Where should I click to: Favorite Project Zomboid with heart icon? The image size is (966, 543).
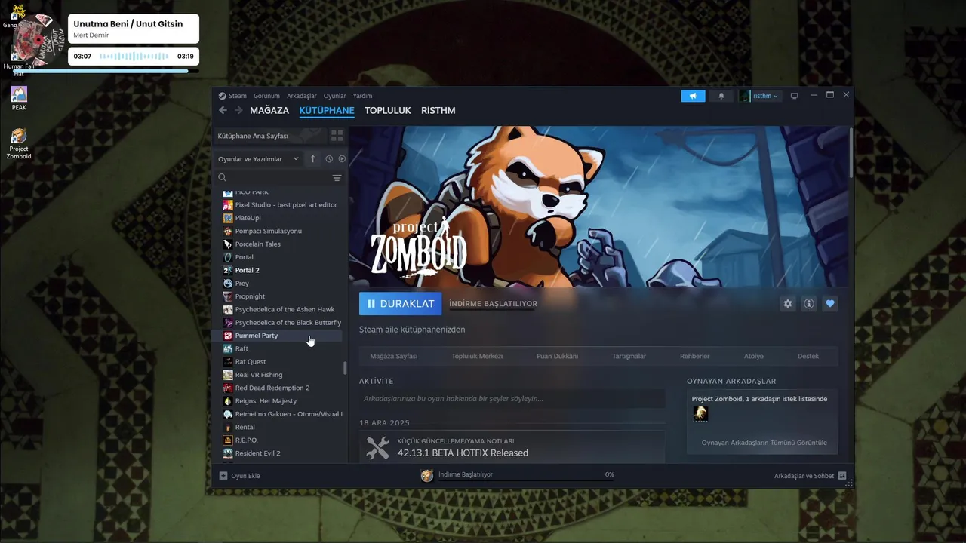tap(830, 304)
